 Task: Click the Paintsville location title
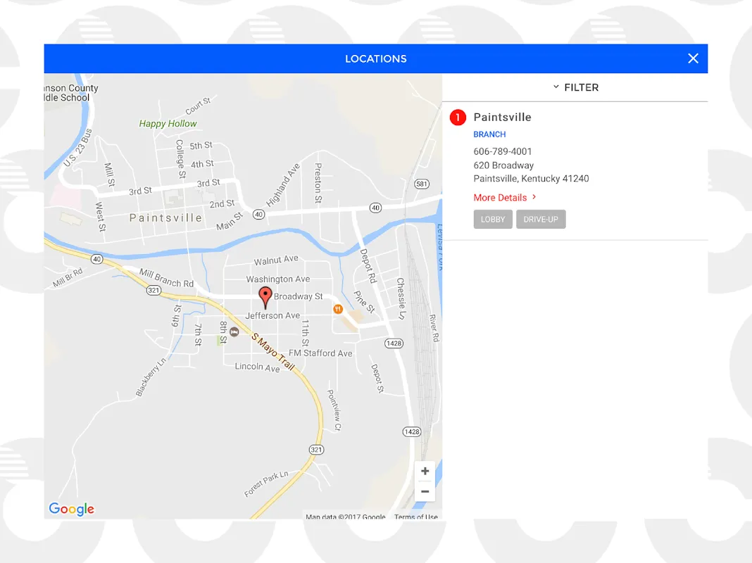502,118
